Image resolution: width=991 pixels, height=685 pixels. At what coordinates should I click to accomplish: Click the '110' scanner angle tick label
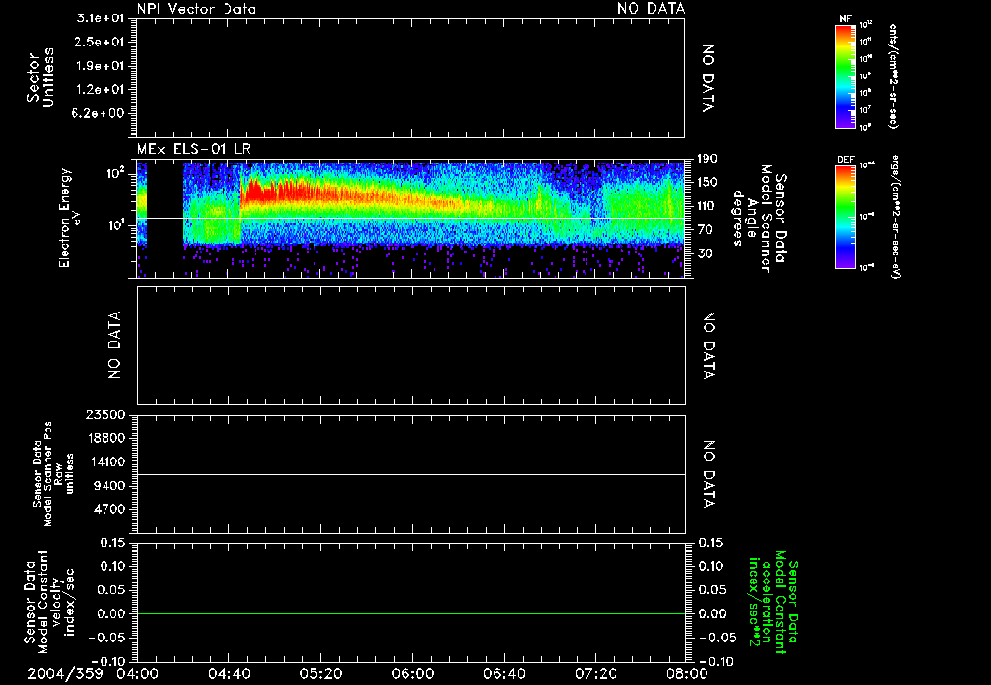pyautogui.click(x=706, y=206)
